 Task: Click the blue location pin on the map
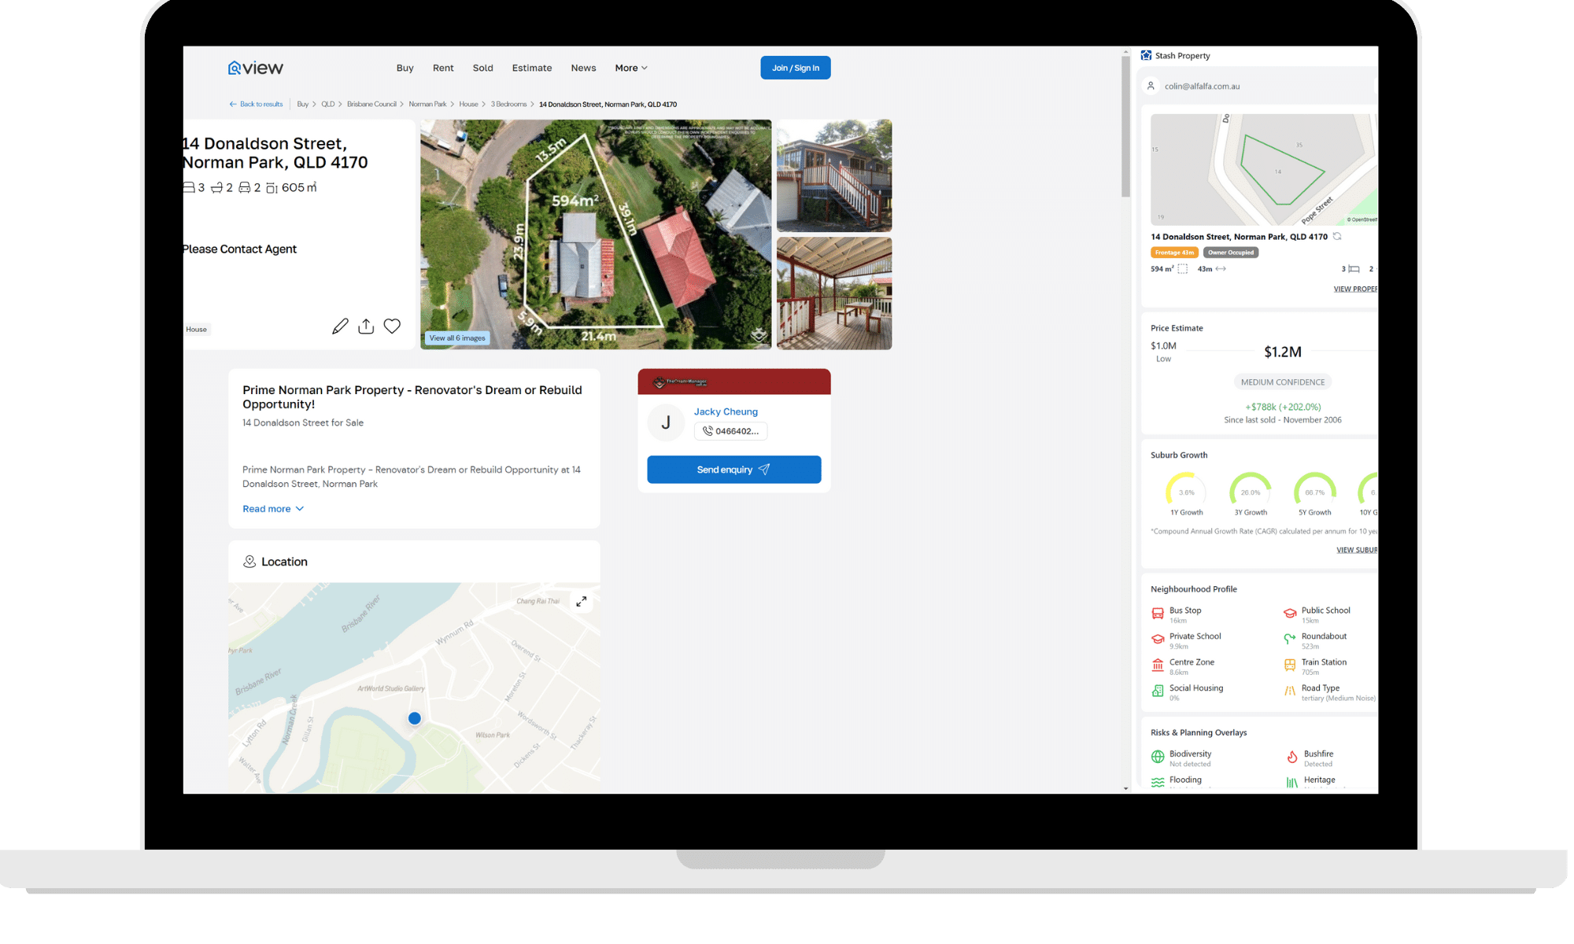(415, 718)
